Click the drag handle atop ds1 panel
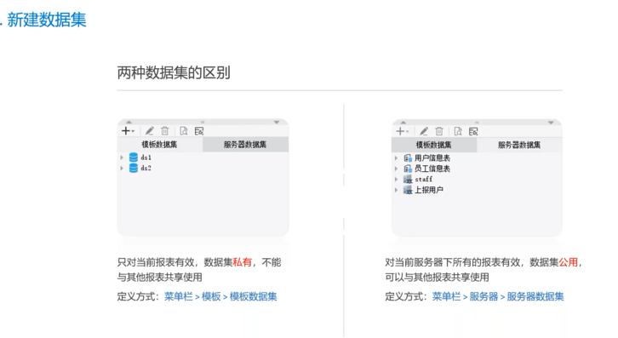Image resolution: width=618 pixels, height=338 pixels. [x=203, y=123]
